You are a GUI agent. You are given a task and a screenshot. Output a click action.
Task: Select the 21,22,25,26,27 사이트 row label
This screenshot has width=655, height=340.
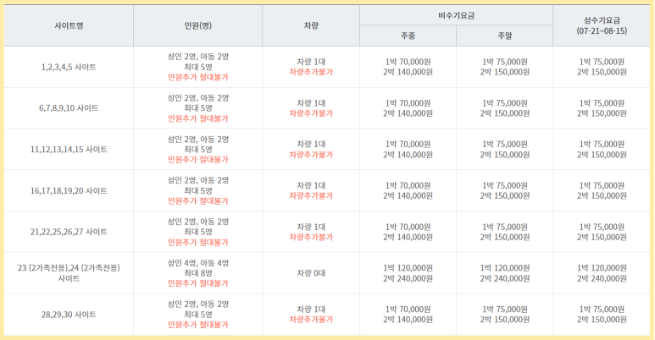coord(69,232)
